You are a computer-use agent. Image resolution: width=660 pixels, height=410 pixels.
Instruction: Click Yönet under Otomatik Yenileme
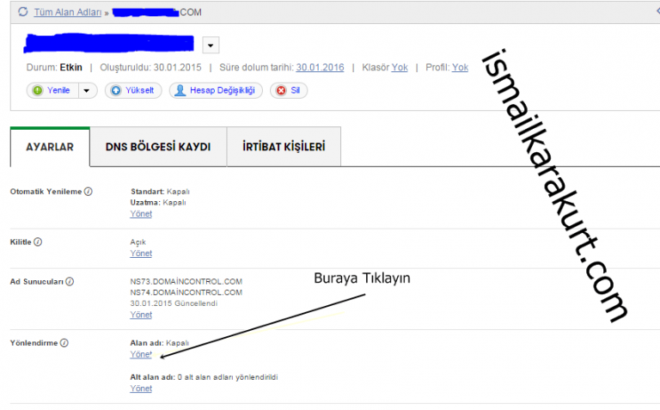[141, 213]
